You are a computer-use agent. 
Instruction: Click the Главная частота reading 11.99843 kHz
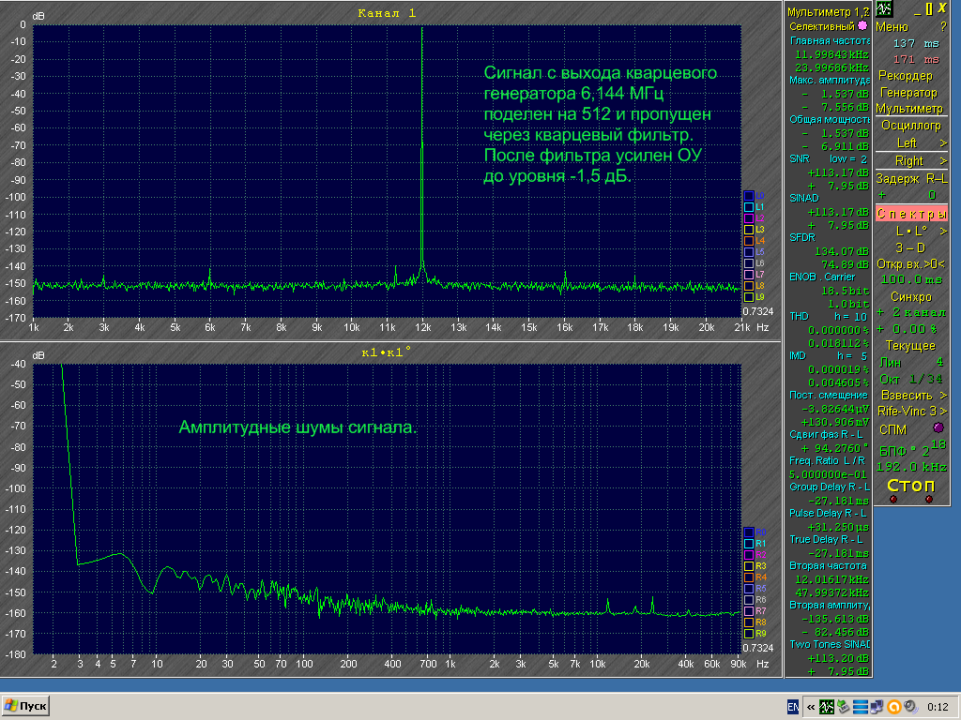point(831,54)
